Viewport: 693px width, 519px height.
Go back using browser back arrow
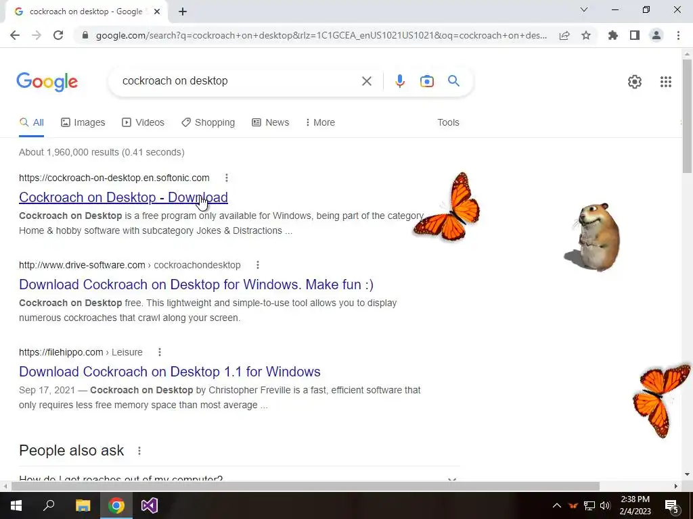click(x=15, y=35)
